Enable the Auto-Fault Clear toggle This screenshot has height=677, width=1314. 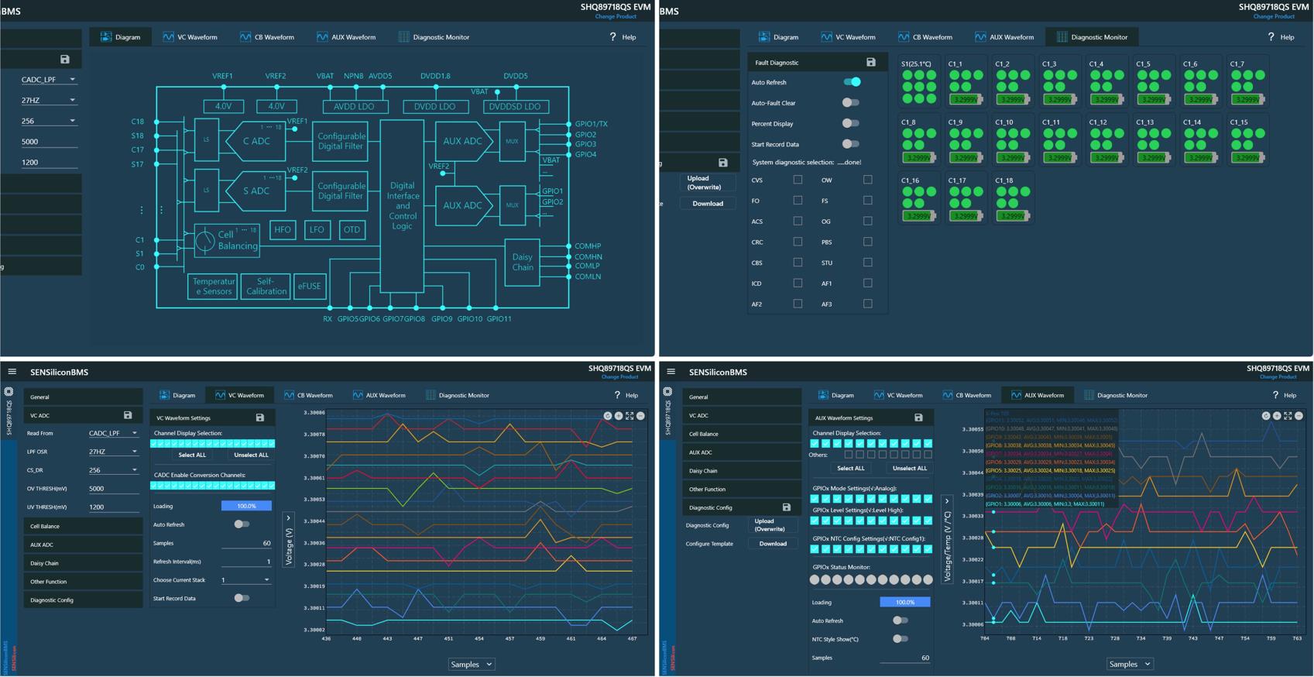point(850,103)
